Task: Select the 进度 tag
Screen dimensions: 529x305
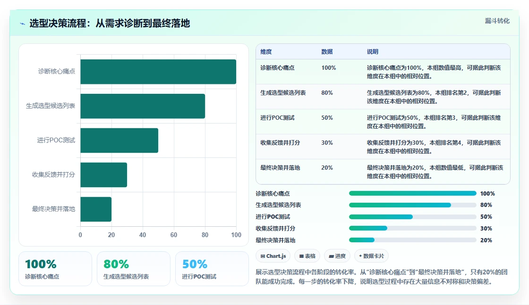Action: (x=337, y=256)
